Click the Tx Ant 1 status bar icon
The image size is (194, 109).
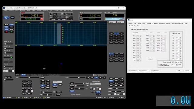[46, 97]
